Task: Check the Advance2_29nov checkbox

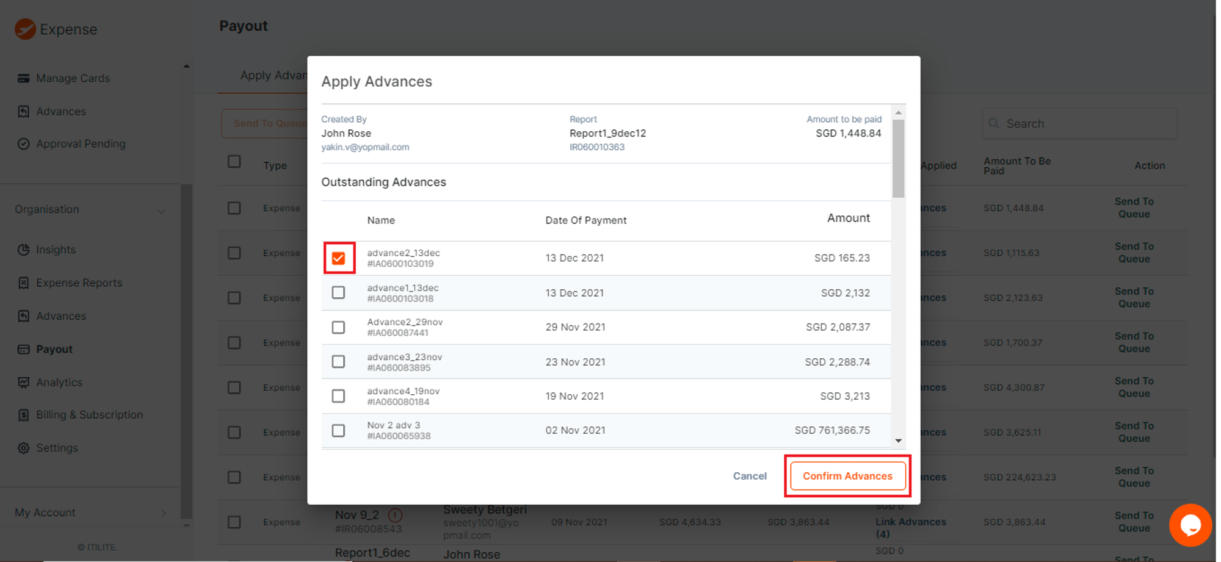Action: (x=338, y=328)
